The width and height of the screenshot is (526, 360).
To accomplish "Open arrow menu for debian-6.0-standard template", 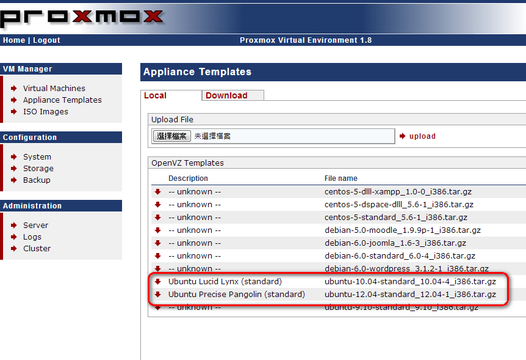I will pos(157,256).
